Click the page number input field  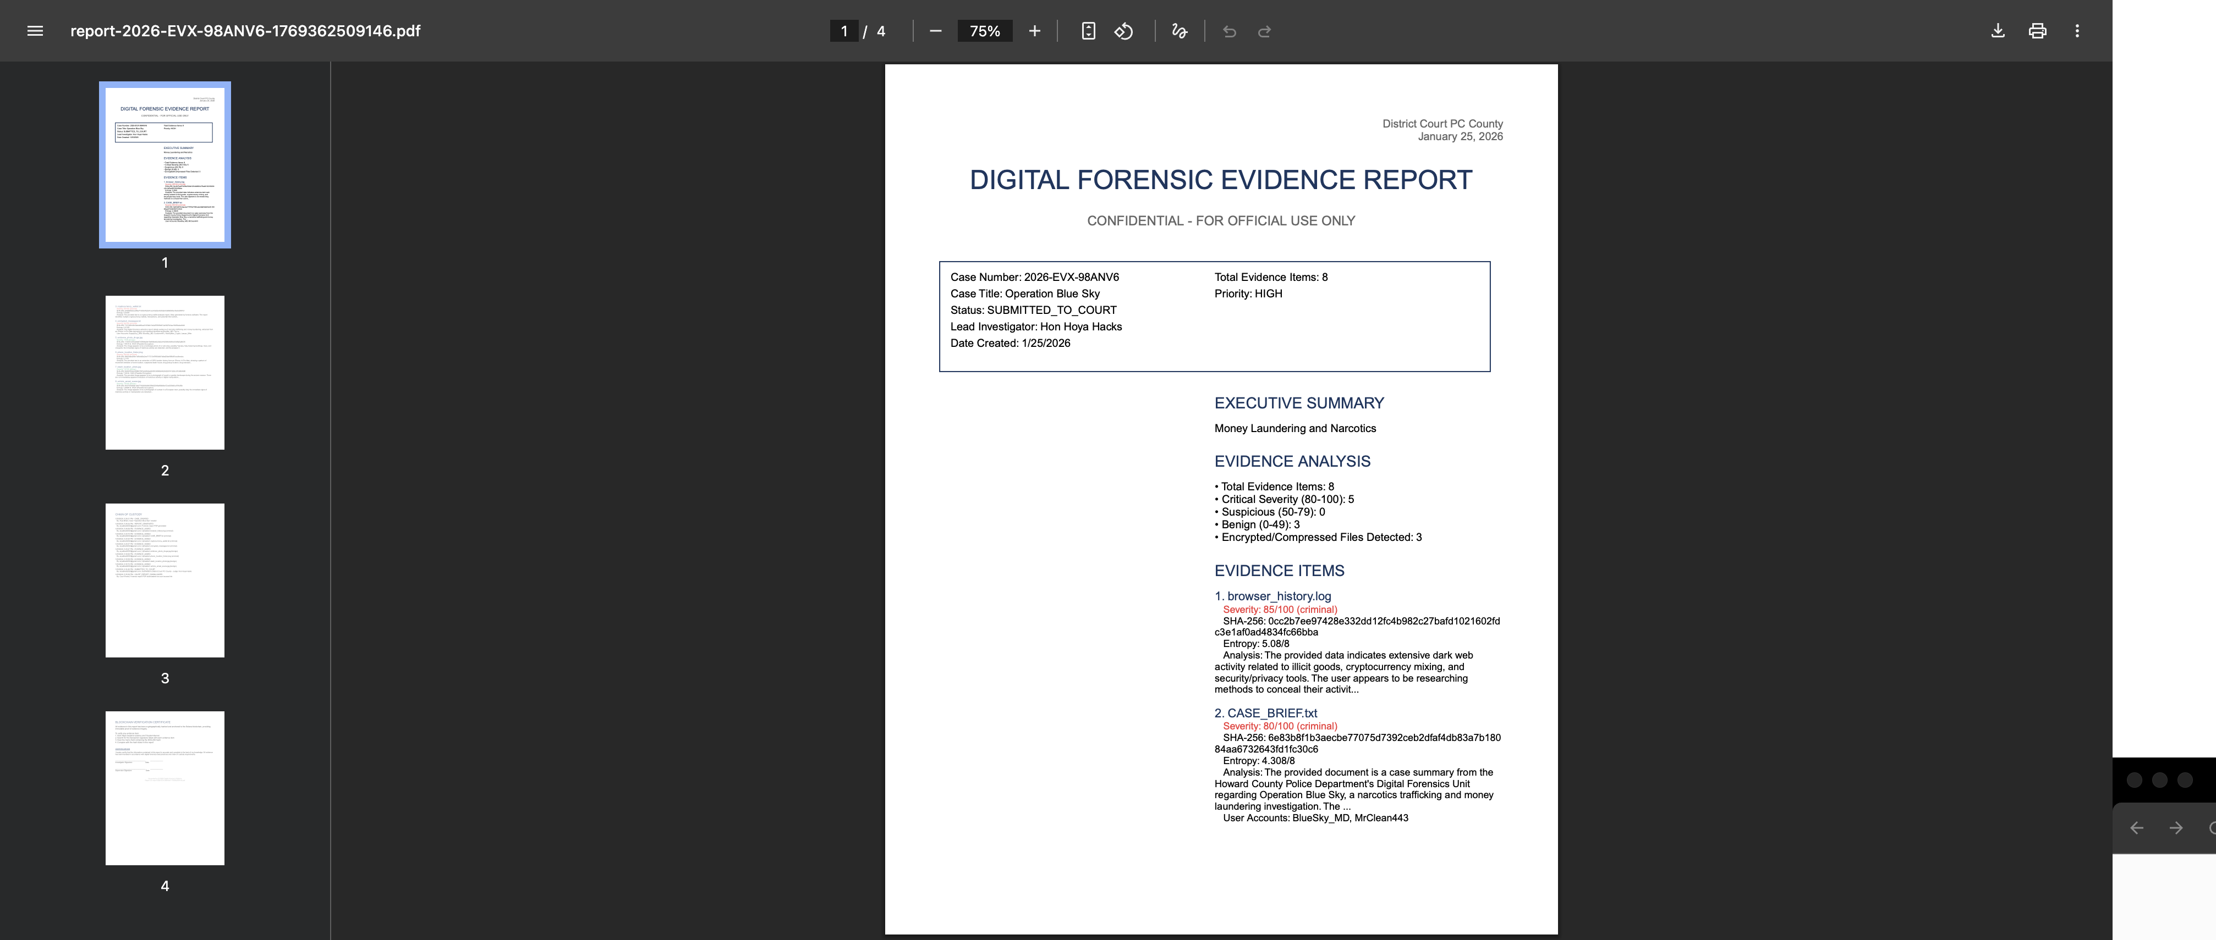point(844,31)
